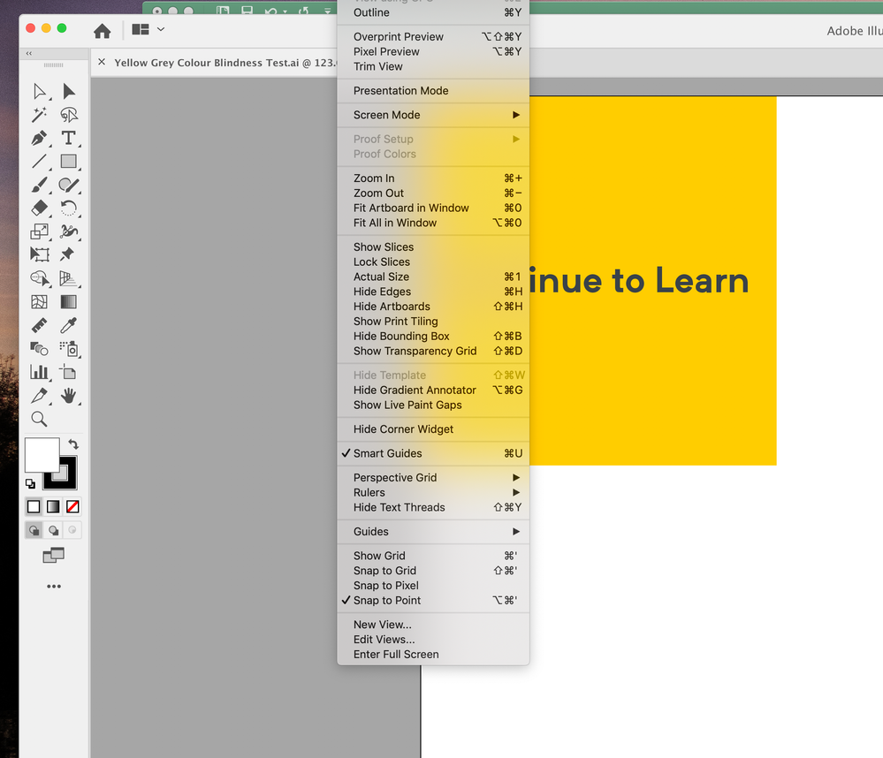The width and height of the screenshot is (883, 758).
Task: Pick the Eyedropper tool
Action: [x=69, y=325]
